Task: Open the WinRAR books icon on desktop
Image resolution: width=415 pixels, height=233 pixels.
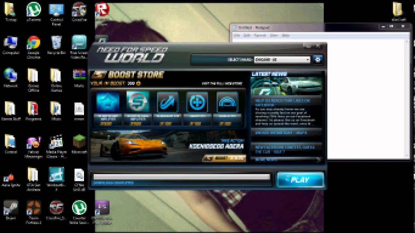Action: point(79,78)
